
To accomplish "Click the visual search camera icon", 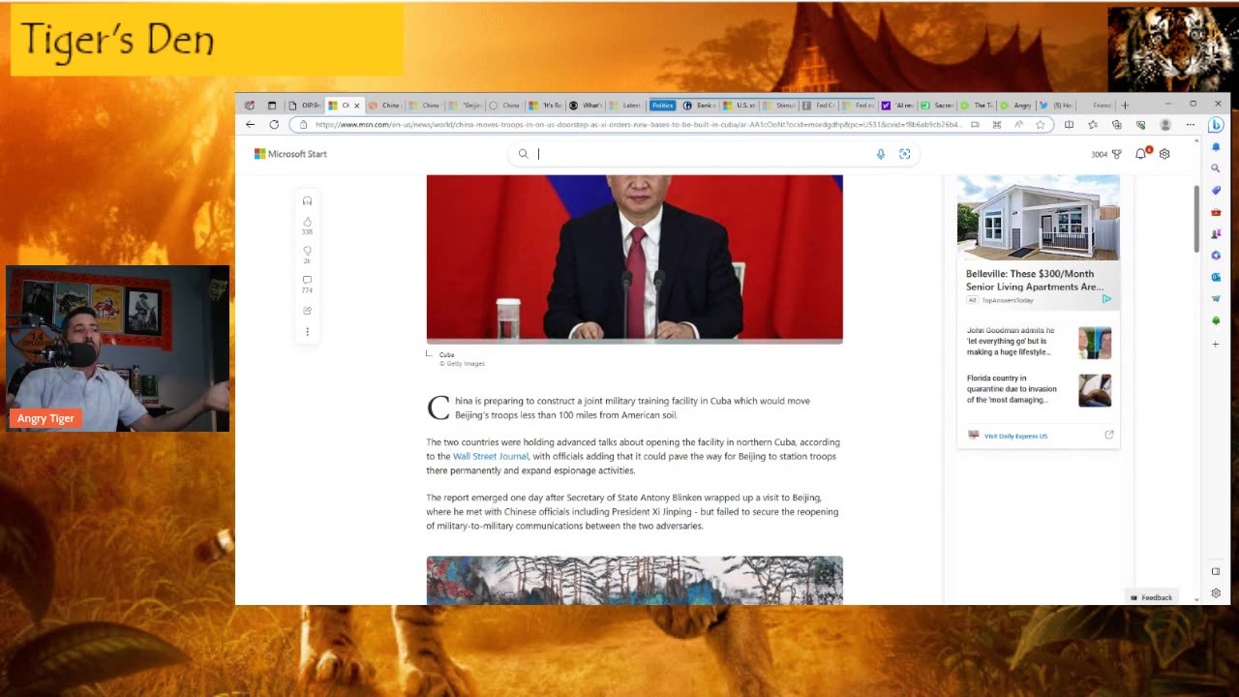I will click(x=904, y=154).
